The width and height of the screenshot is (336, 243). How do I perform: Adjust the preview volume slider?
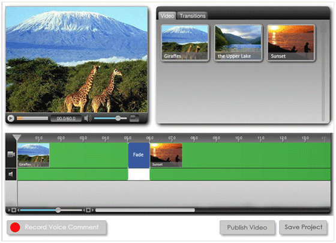pos(110,118)
